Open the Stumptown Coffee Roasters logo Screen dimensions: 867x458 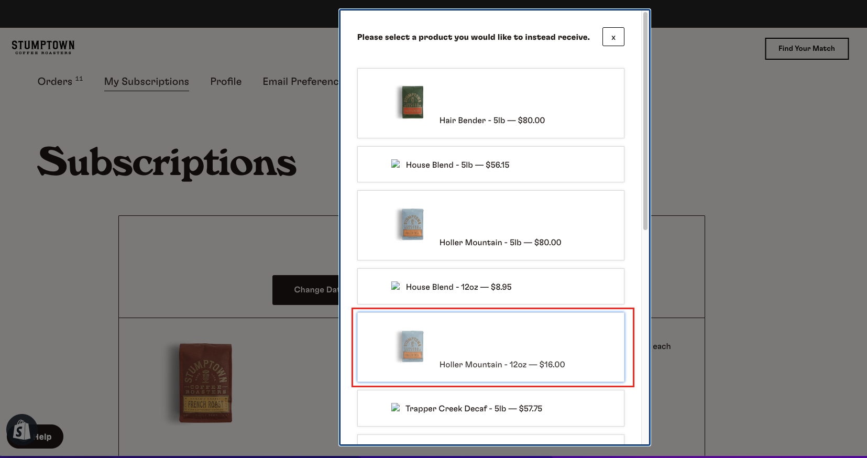(x=43, y=47)
